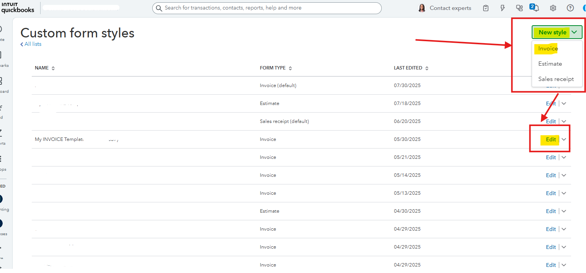Viewport: 586px width, 273px height.
Task: Click Edit on the 04/30/2025 Estimate row
Action: [x=551, y=211]
